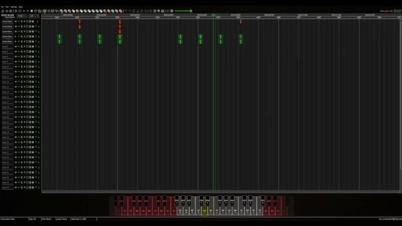Image resolution: width=402 pixels, height=226 pixels.
Task: Click the Copy toolbar icon
Action: [134, 11]
